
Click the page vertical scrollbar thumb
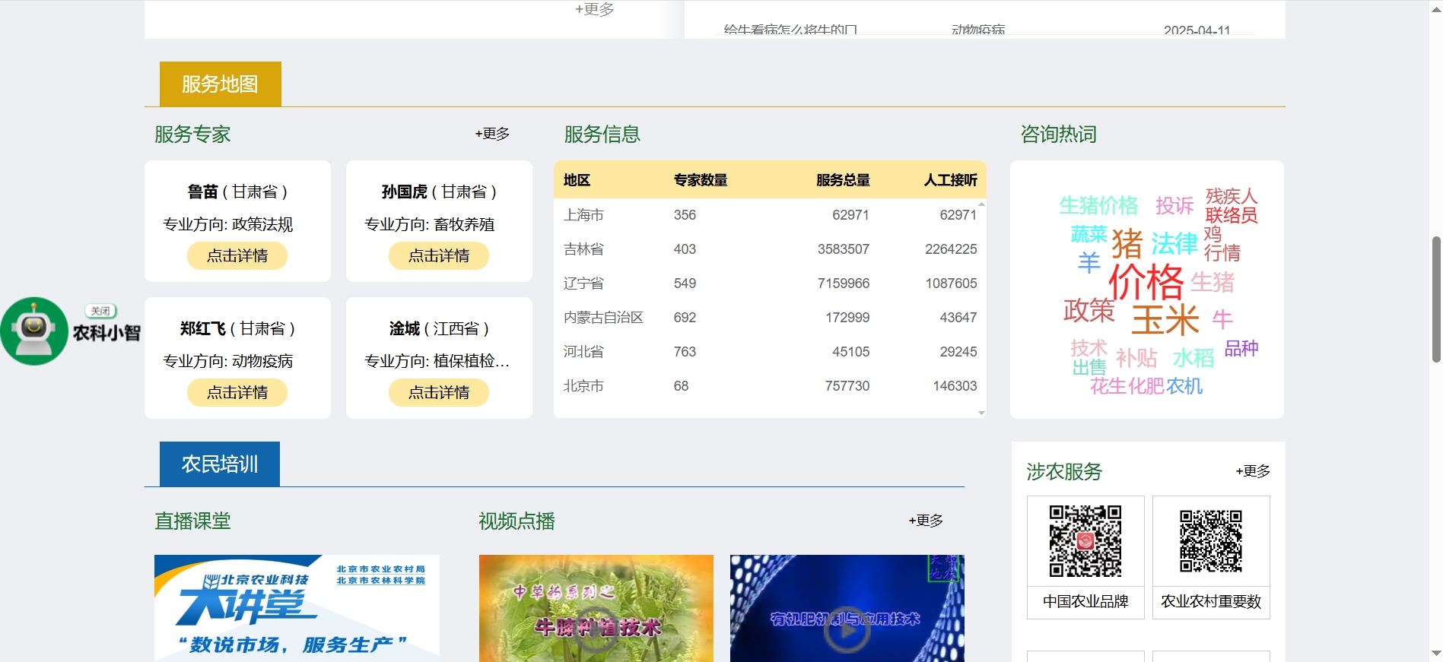[x=1435, y=299]
